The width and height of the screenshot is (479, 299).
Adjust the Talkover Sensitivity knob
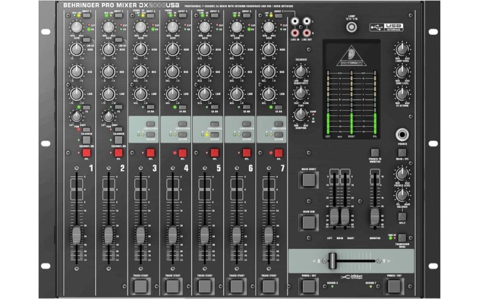click(x=301, y=71)
